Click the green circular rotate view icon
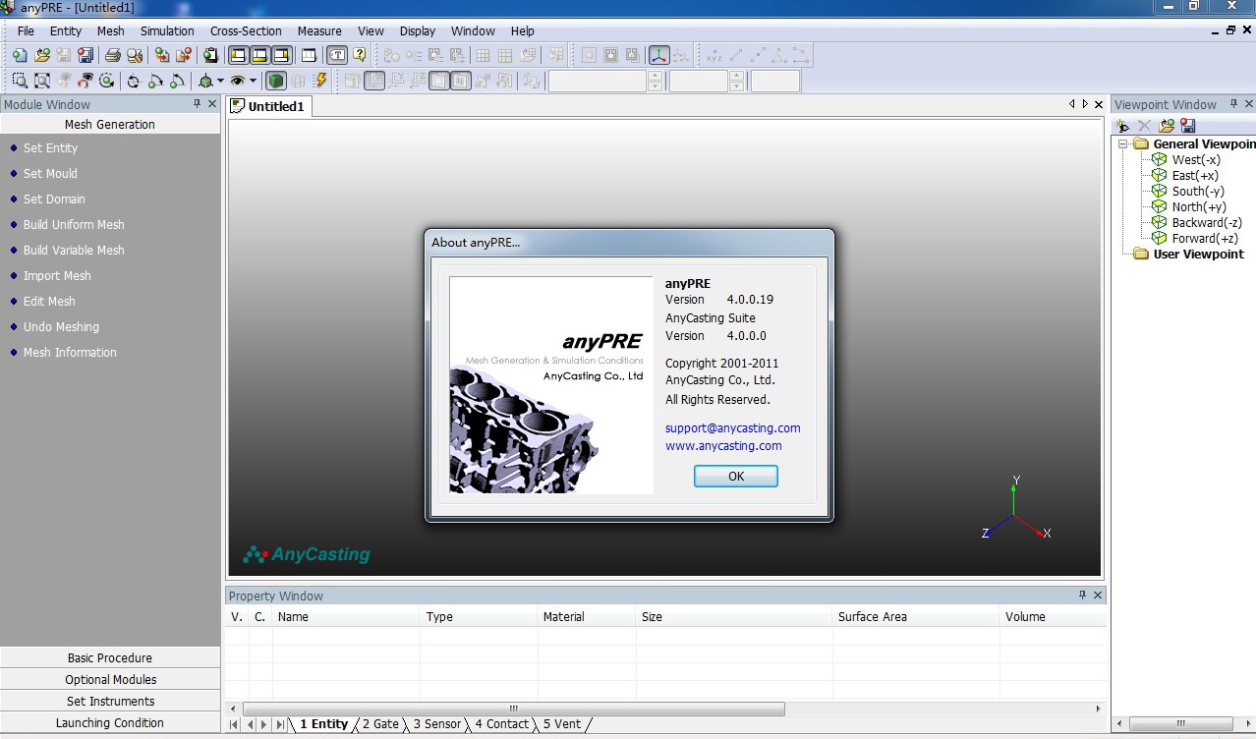This screenshot has height=739, width=1256. pos(107,82)
